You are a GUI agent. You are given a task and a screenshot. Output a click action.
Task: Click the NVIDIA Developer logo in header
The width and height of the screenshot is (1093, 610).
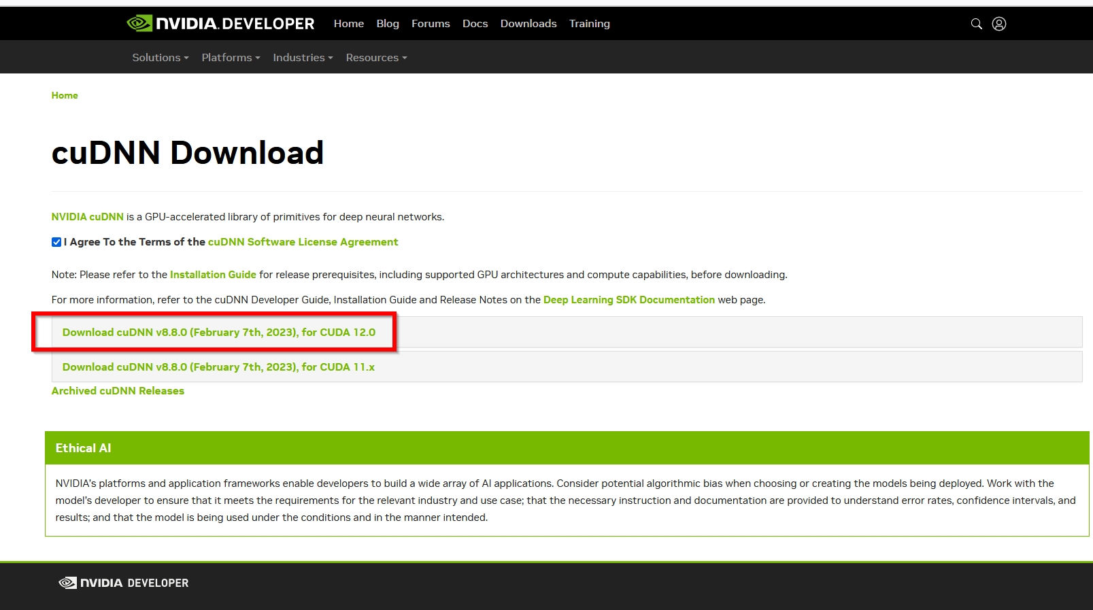pyautogui.click(x=220, y=24)
